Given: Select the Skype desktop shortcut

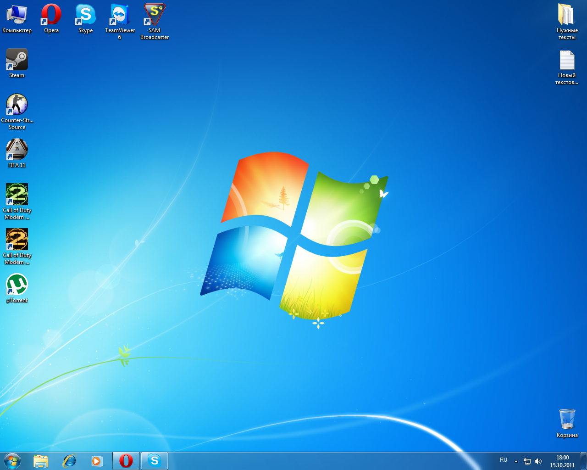Looking at the screenshot, I should [x=86, y=19].
